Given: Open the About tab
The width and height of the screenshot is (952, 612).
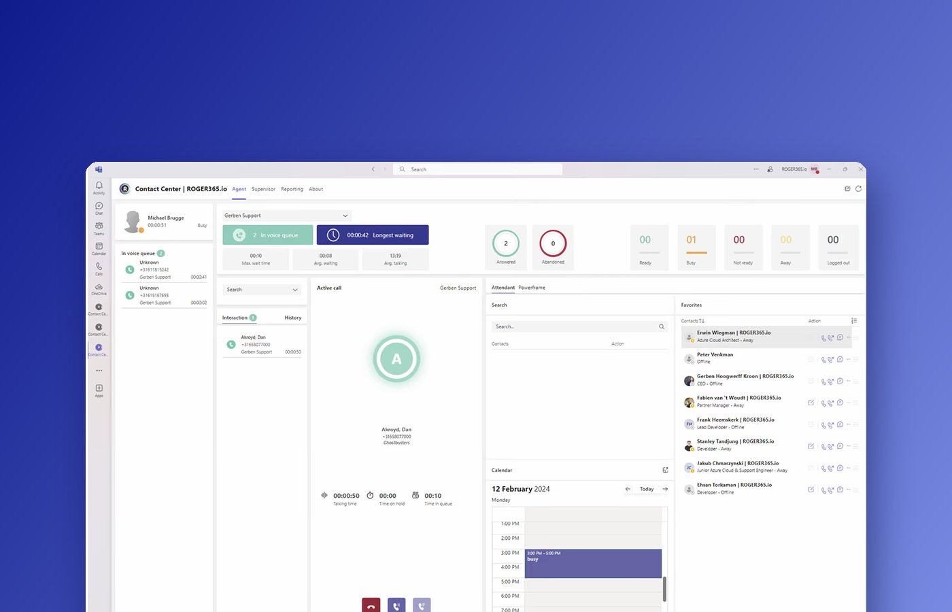Looking at the screenshot, I should tap(316, 189).
